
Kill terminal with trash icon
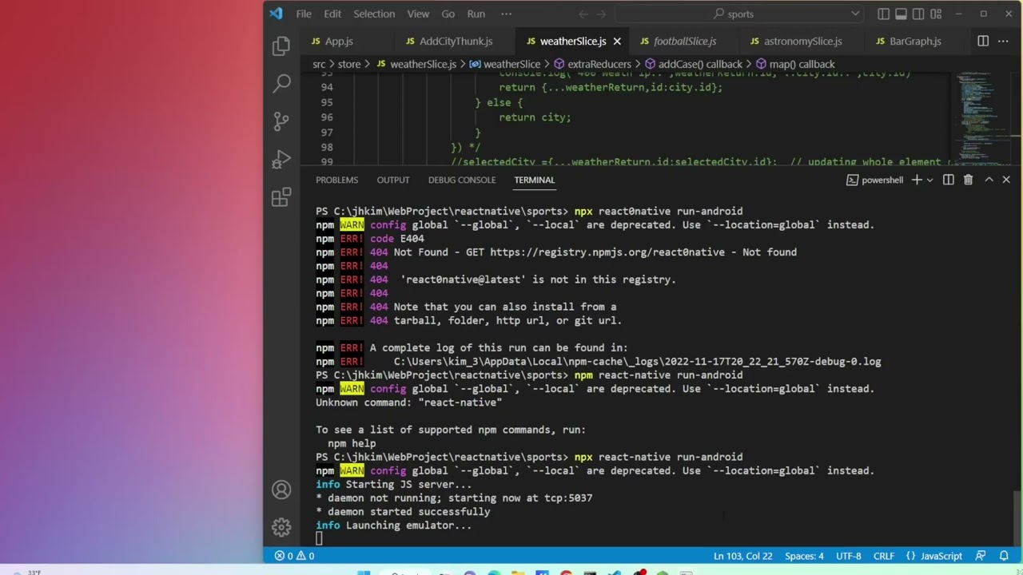[968, 180]
